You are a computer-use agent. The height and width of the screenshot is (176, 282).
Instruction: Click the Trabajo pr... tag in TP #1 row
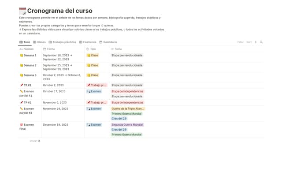point(96,85)
